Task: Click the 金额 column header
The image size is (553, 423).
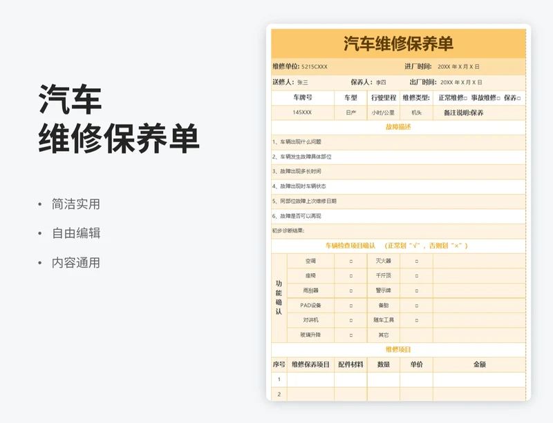Action: pos(479,364)
